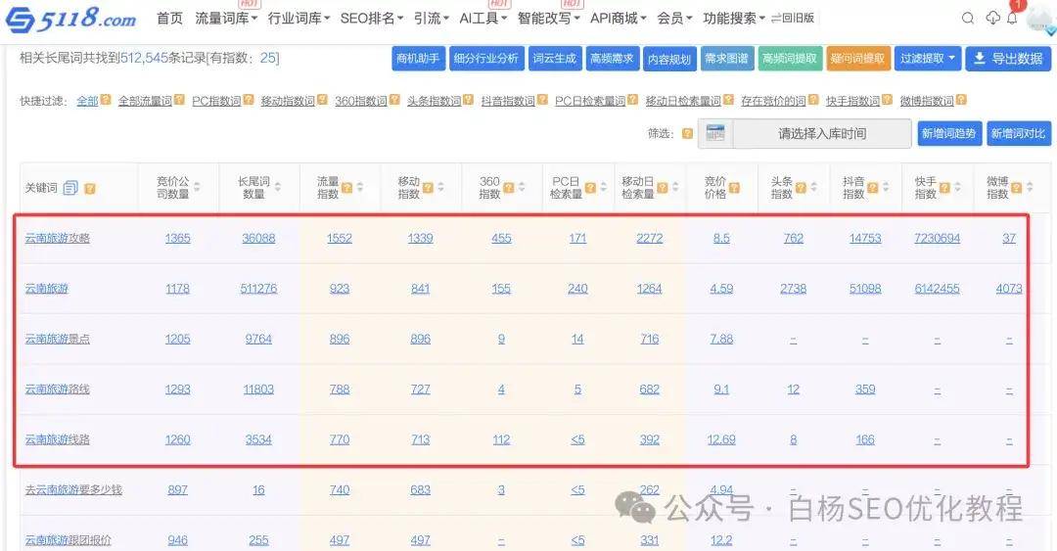The width and height of the screenshot is (1057, 551).
Task: Click the 导出数据 button
Action: click(1008, 59)
